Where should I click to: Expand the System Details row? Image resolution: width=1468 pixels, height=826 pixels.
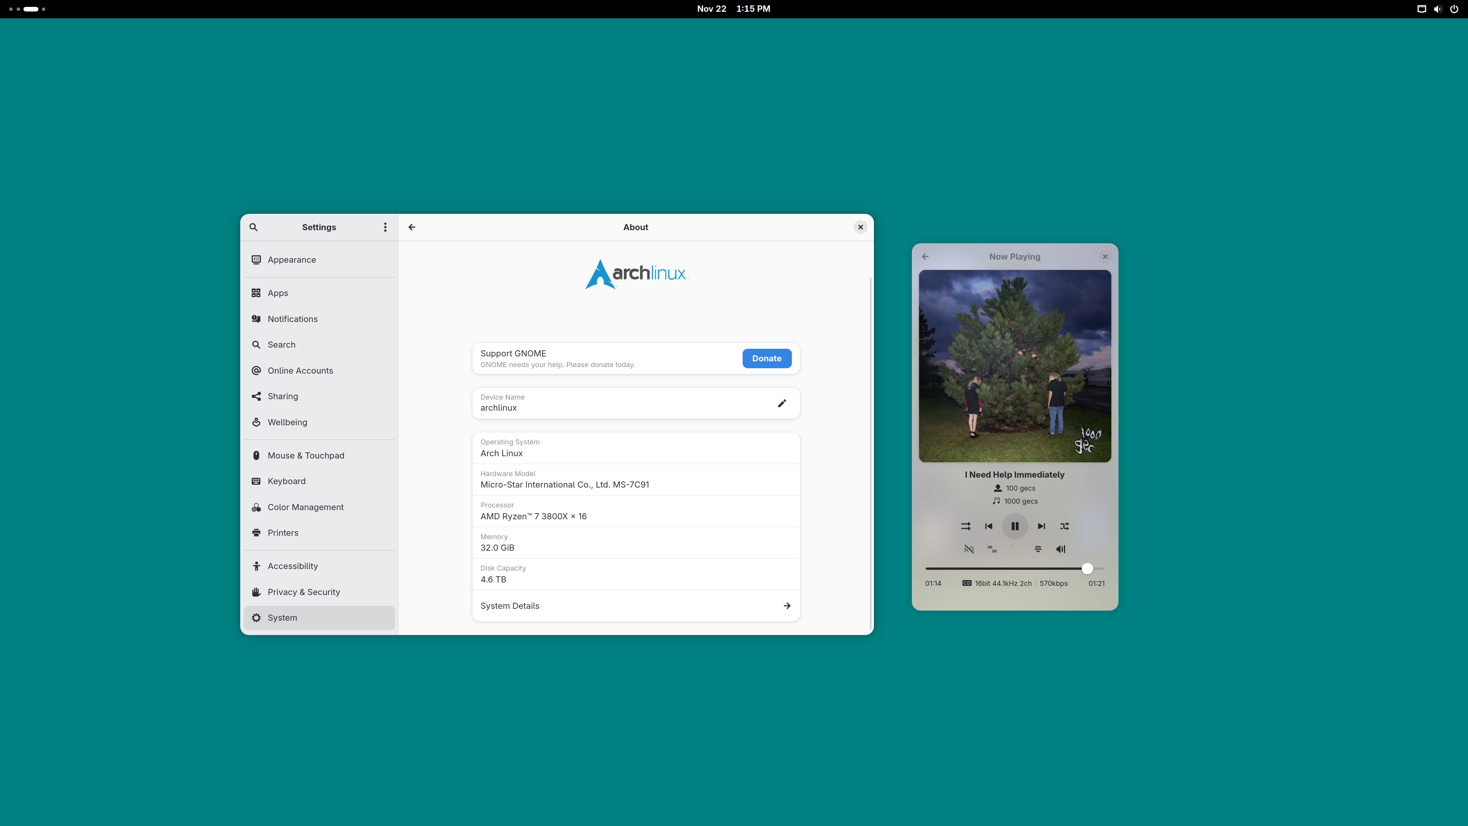(635, 605)
